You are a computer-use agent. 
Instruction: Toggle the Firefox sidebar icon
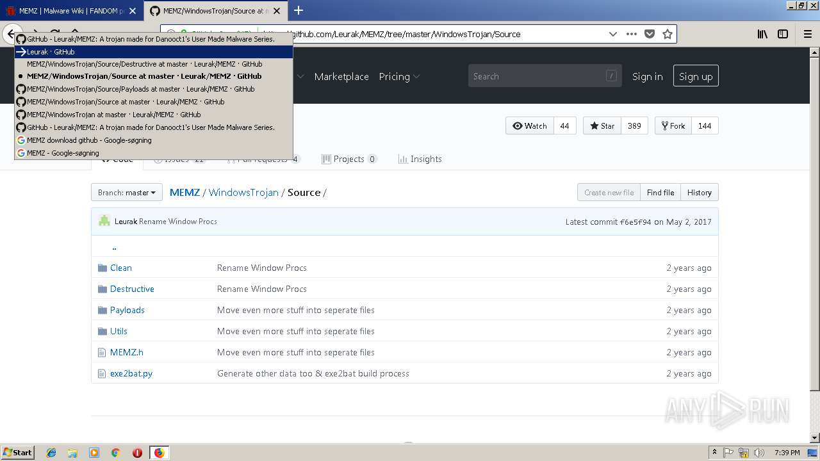coord(783,34)
